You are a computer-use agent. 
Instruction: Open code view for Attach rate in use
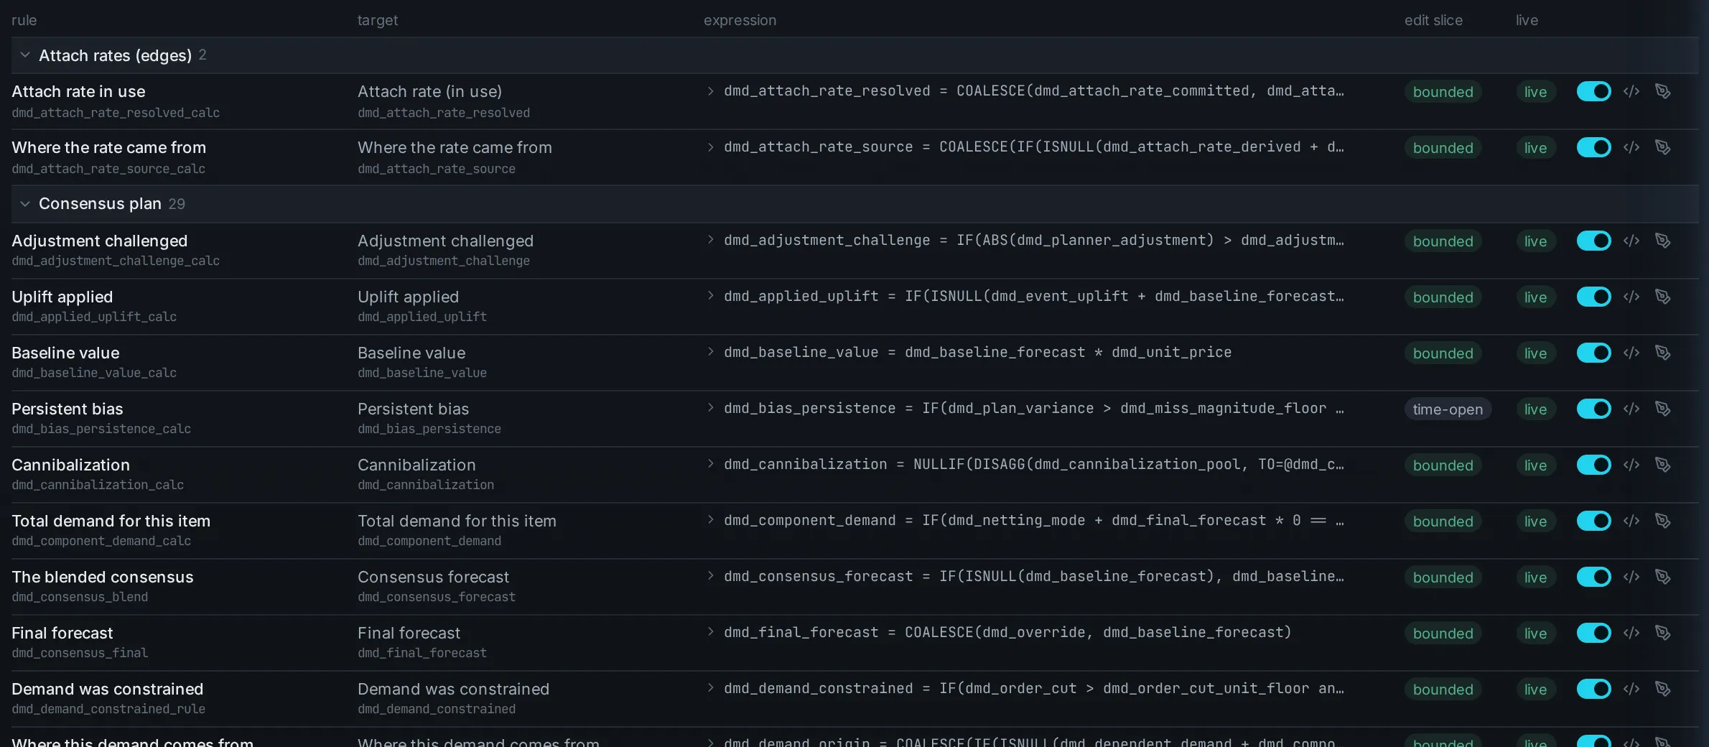1631,91
